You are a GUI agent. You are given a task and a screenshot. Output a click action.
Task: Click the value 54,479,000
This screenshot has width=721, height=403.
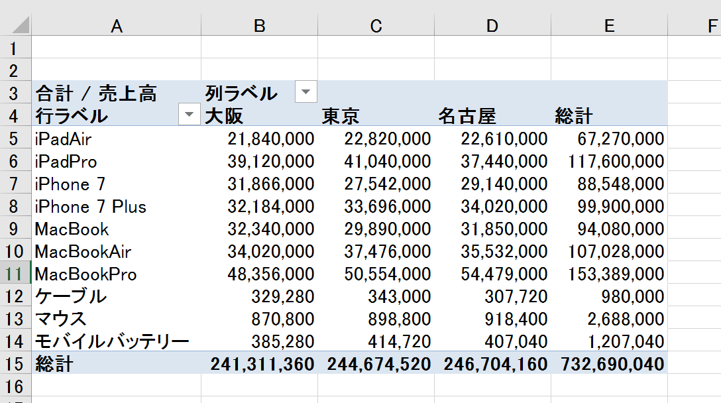pyautogui.click(x=504, y=274)
